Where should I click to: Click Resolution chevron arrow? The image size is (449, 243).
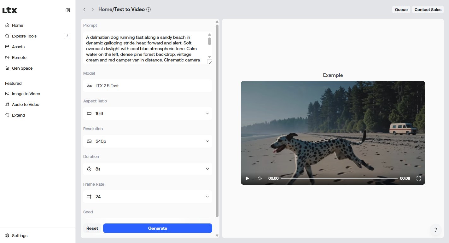tap(207, 141)
